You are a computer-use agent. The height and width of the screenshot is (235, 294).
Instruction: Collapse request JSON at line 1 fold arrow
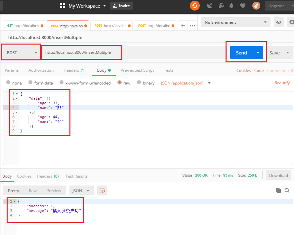(x=17, y=94)
